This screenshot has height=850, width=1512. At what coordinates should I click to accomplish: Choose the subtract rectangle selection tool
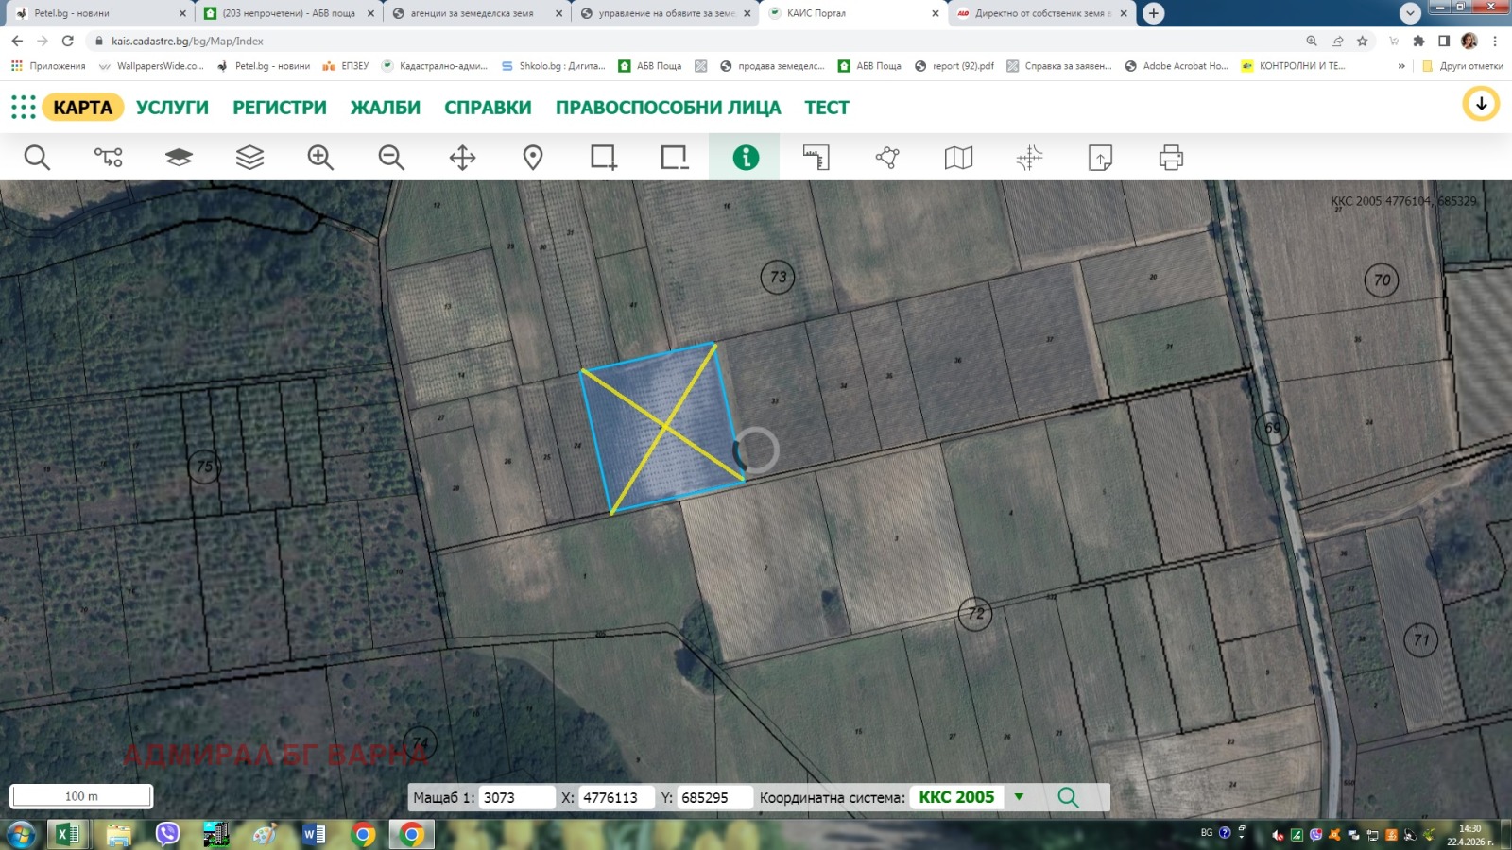click(x=675, y=157)
